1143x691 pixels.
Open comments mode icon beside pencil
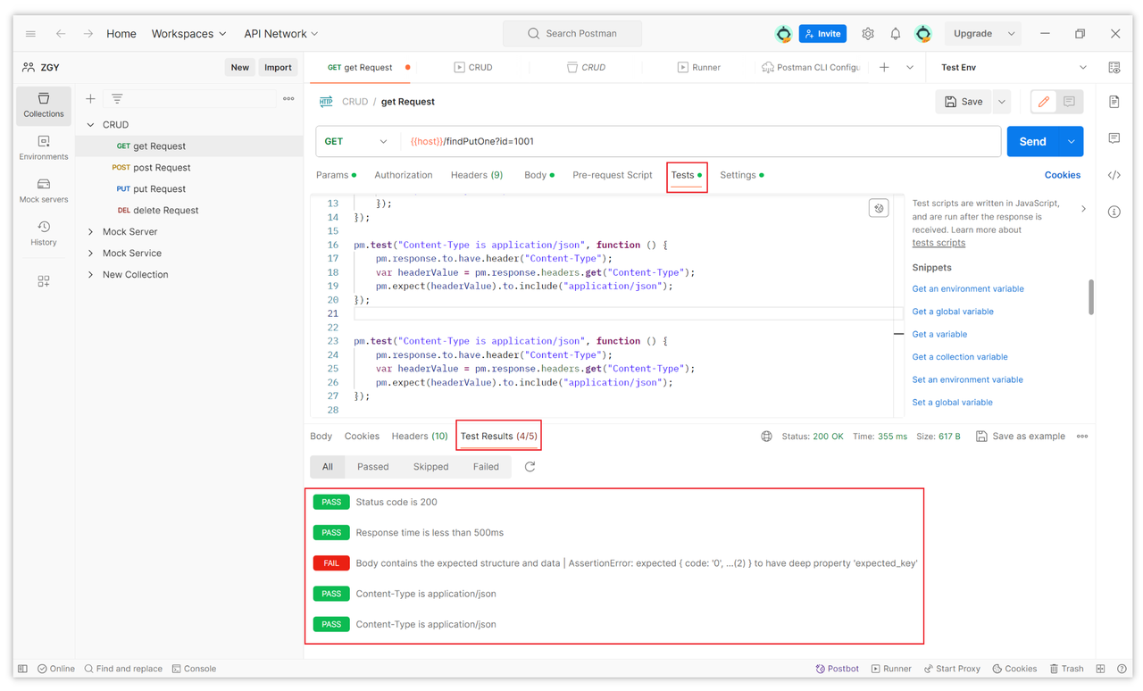1069,102
